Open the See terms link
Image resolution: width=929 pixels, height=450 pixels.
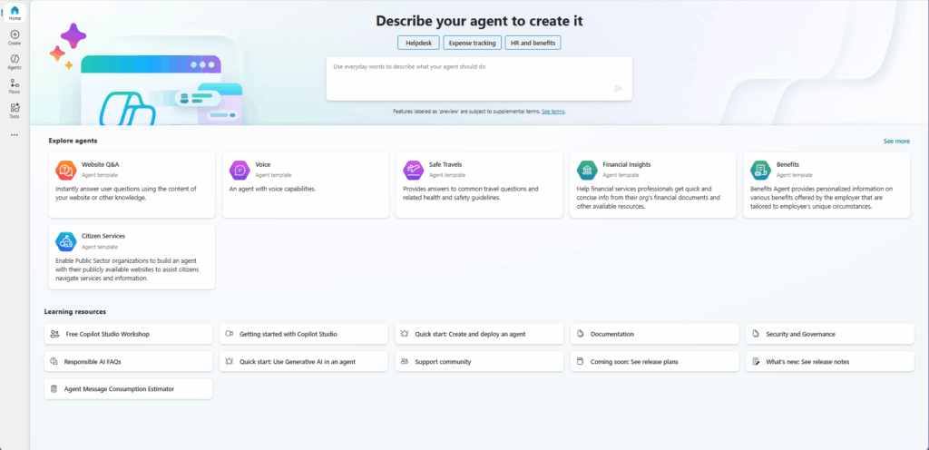pos(553,112)
